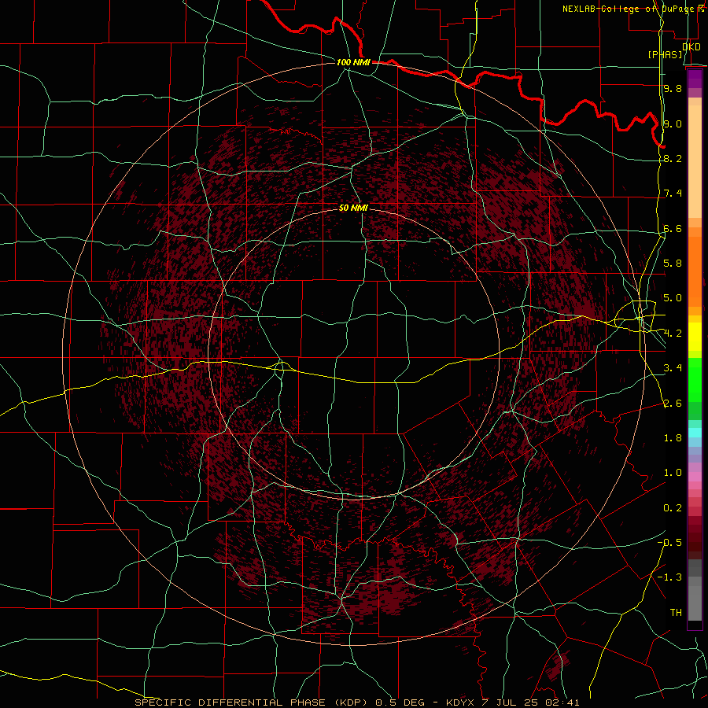
Task: Click the pink color bar segment
Action: pyautogui.click(x=695, y=477)
